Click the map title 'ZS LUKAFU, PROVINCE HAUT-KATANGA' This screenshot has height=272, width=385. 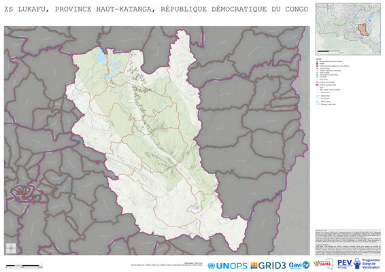pos(78,10)
